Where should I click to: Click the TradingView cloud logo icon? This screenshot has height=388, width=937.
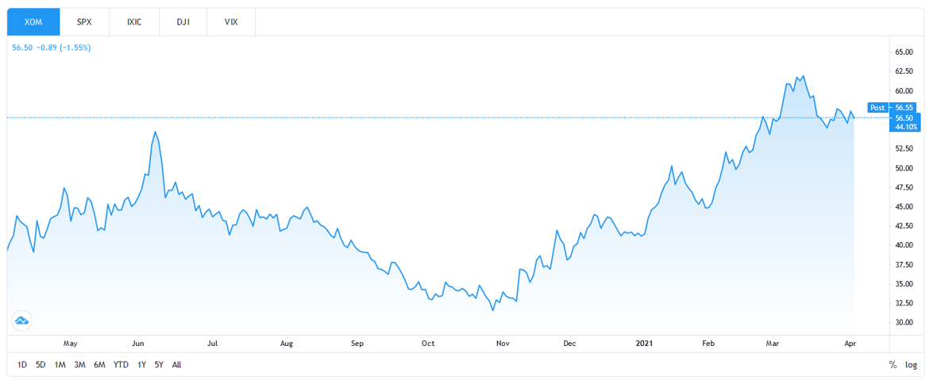tap(22, 321)
